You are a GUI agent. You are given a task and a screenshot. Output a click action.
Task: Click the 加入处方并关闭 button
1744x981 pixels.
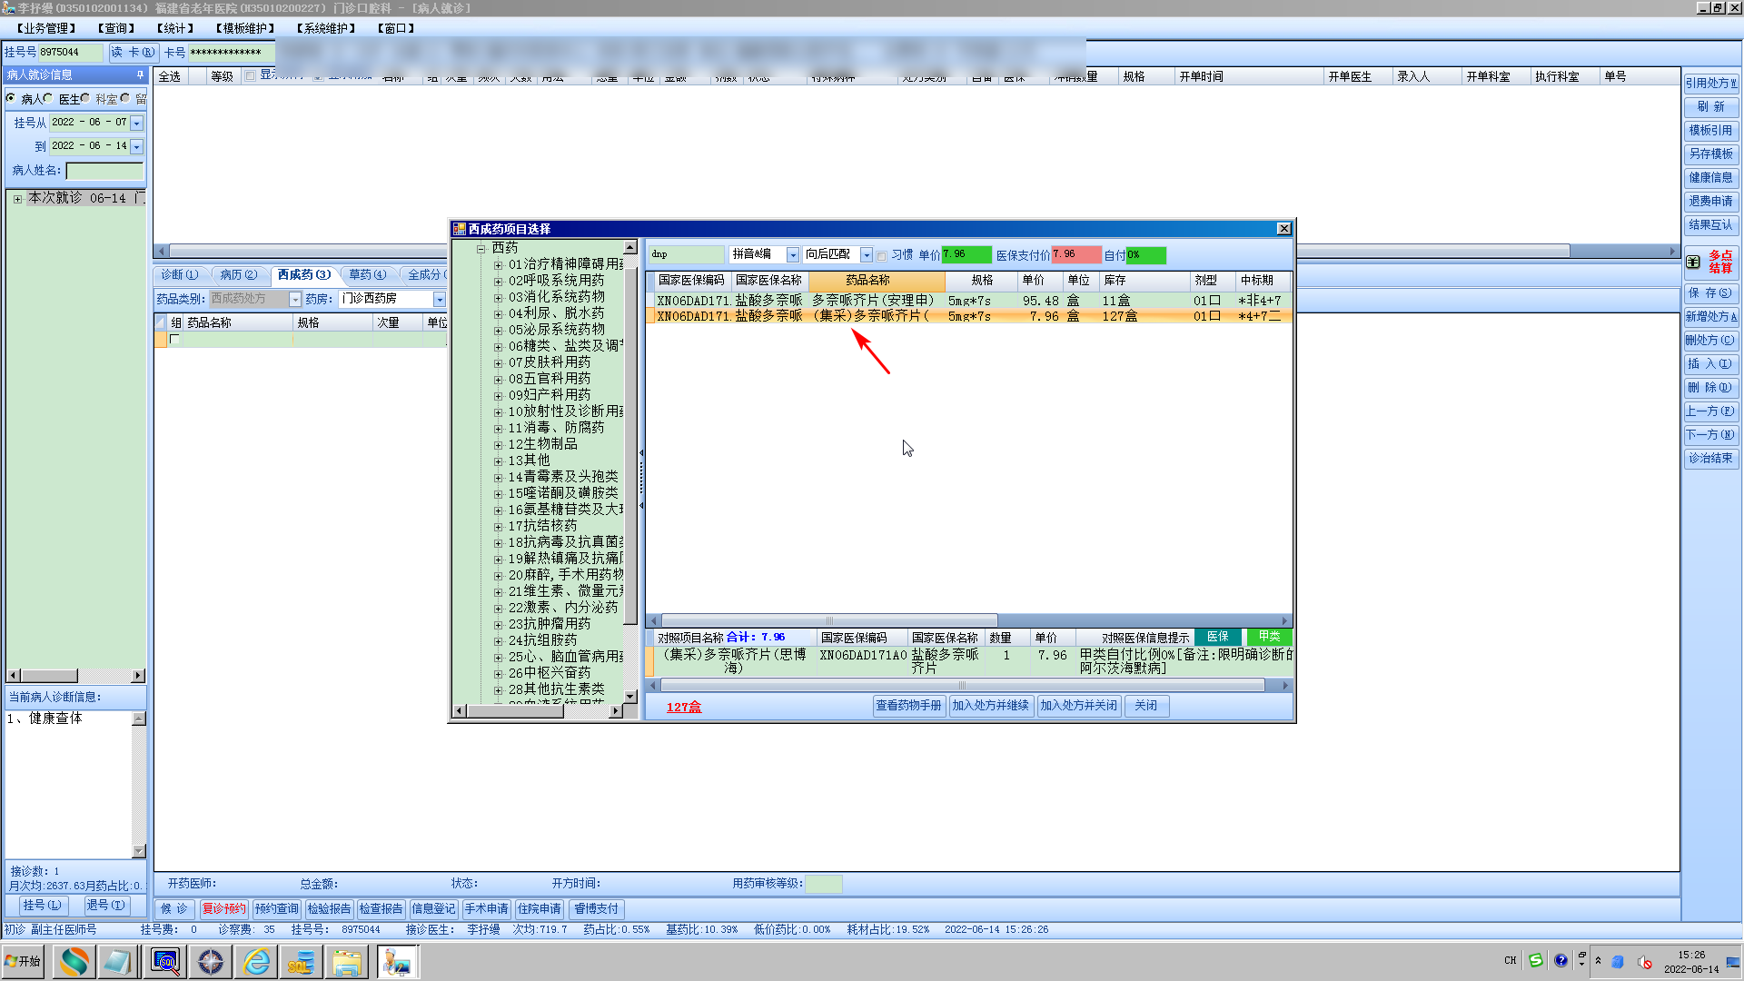pos(1078,706)
